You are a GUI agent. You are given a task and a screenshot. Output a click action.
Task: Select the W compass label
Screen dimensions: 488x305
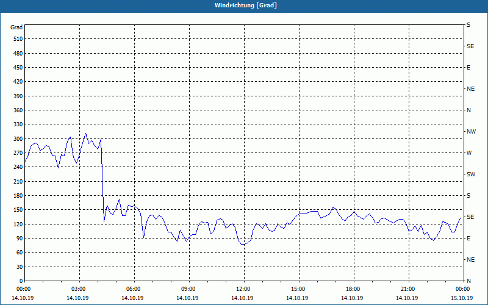pyautogui.click(x=469, y=153)
